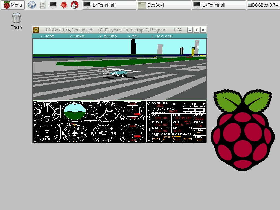
Task: Maximize the DOSBox window
Action: pos(197,30)
